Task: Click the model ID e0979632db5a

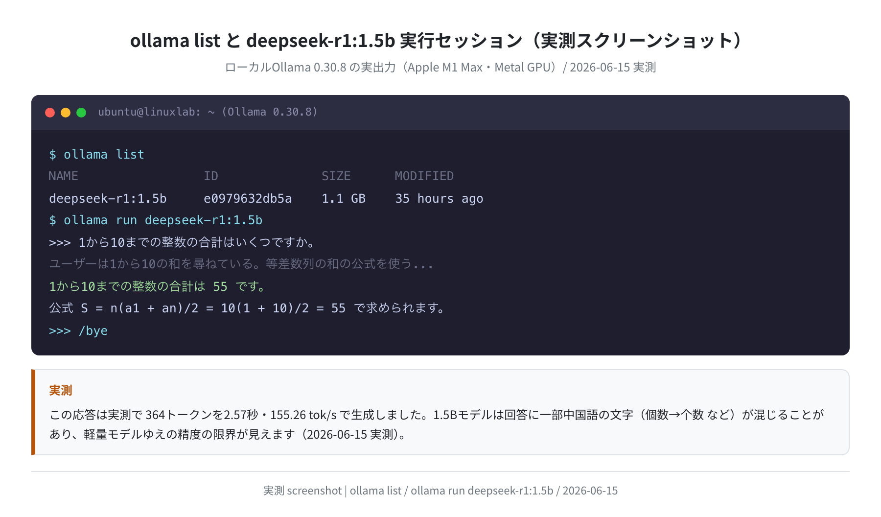Action: click(248, 199)
